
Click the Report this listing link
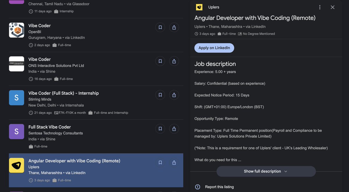point(219,187)
